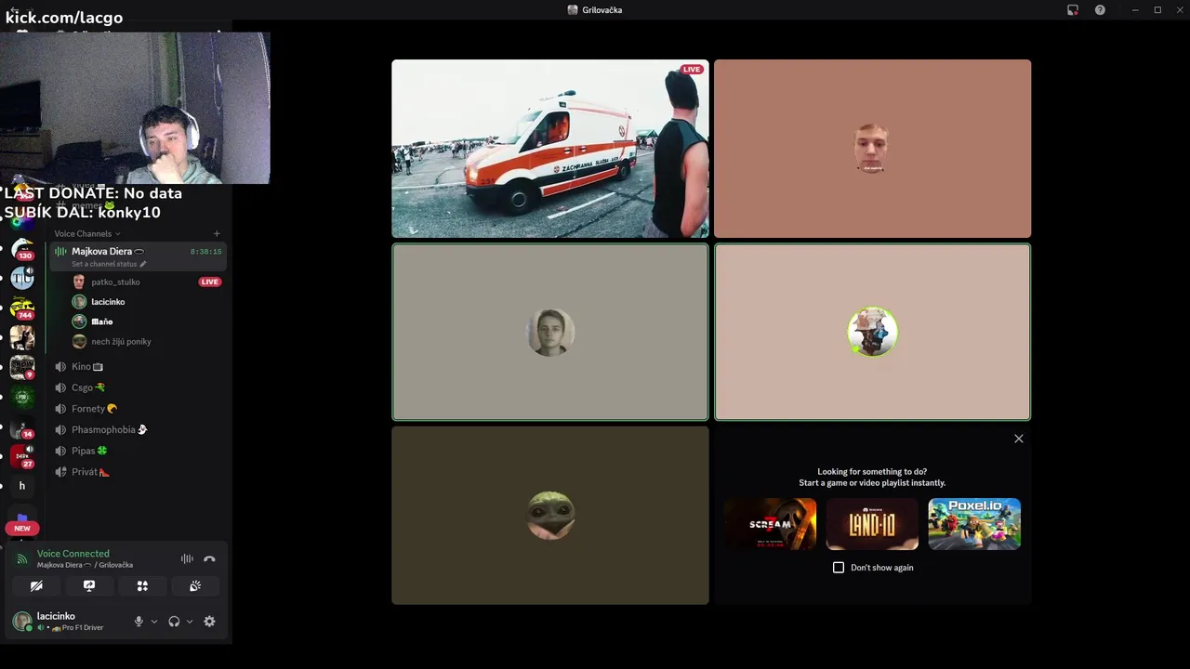Expand microphone input options arrow
This screenshot has height=669, width=1190.
pos(154,622)
